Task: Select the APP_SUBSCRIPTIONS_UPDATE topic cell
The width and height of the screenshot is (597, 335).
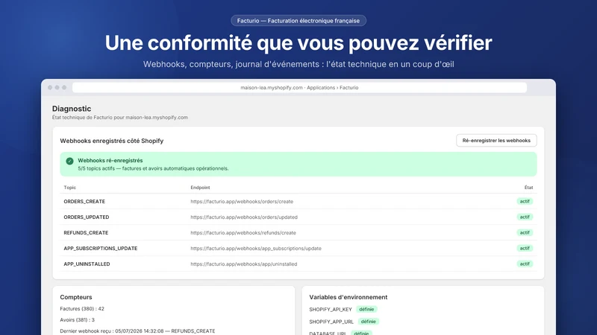Action: 101,249
